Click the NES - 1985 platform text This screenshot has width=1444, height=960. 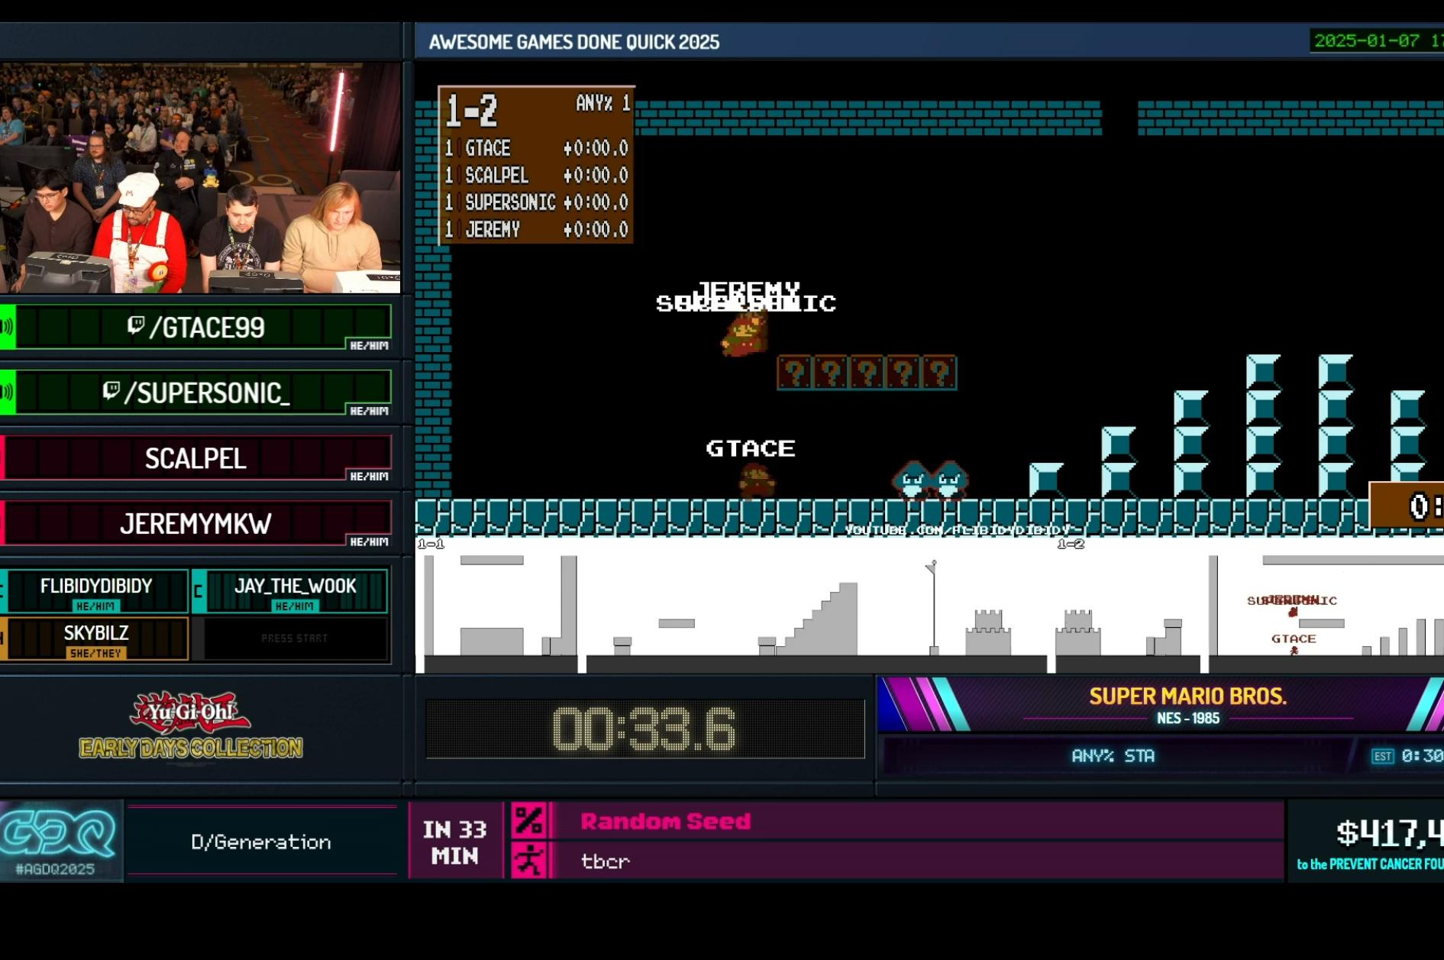click(1187, 718)
